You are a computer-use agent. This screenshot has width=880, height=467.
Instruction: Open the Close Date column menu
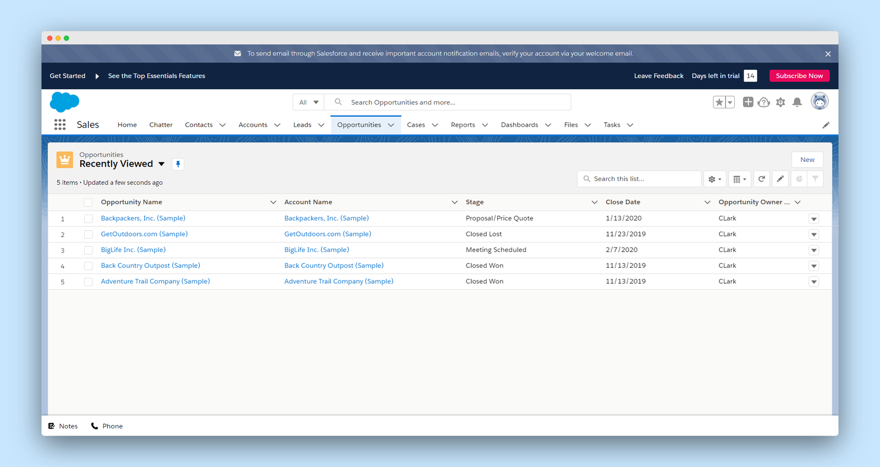[x=707, y=202]
